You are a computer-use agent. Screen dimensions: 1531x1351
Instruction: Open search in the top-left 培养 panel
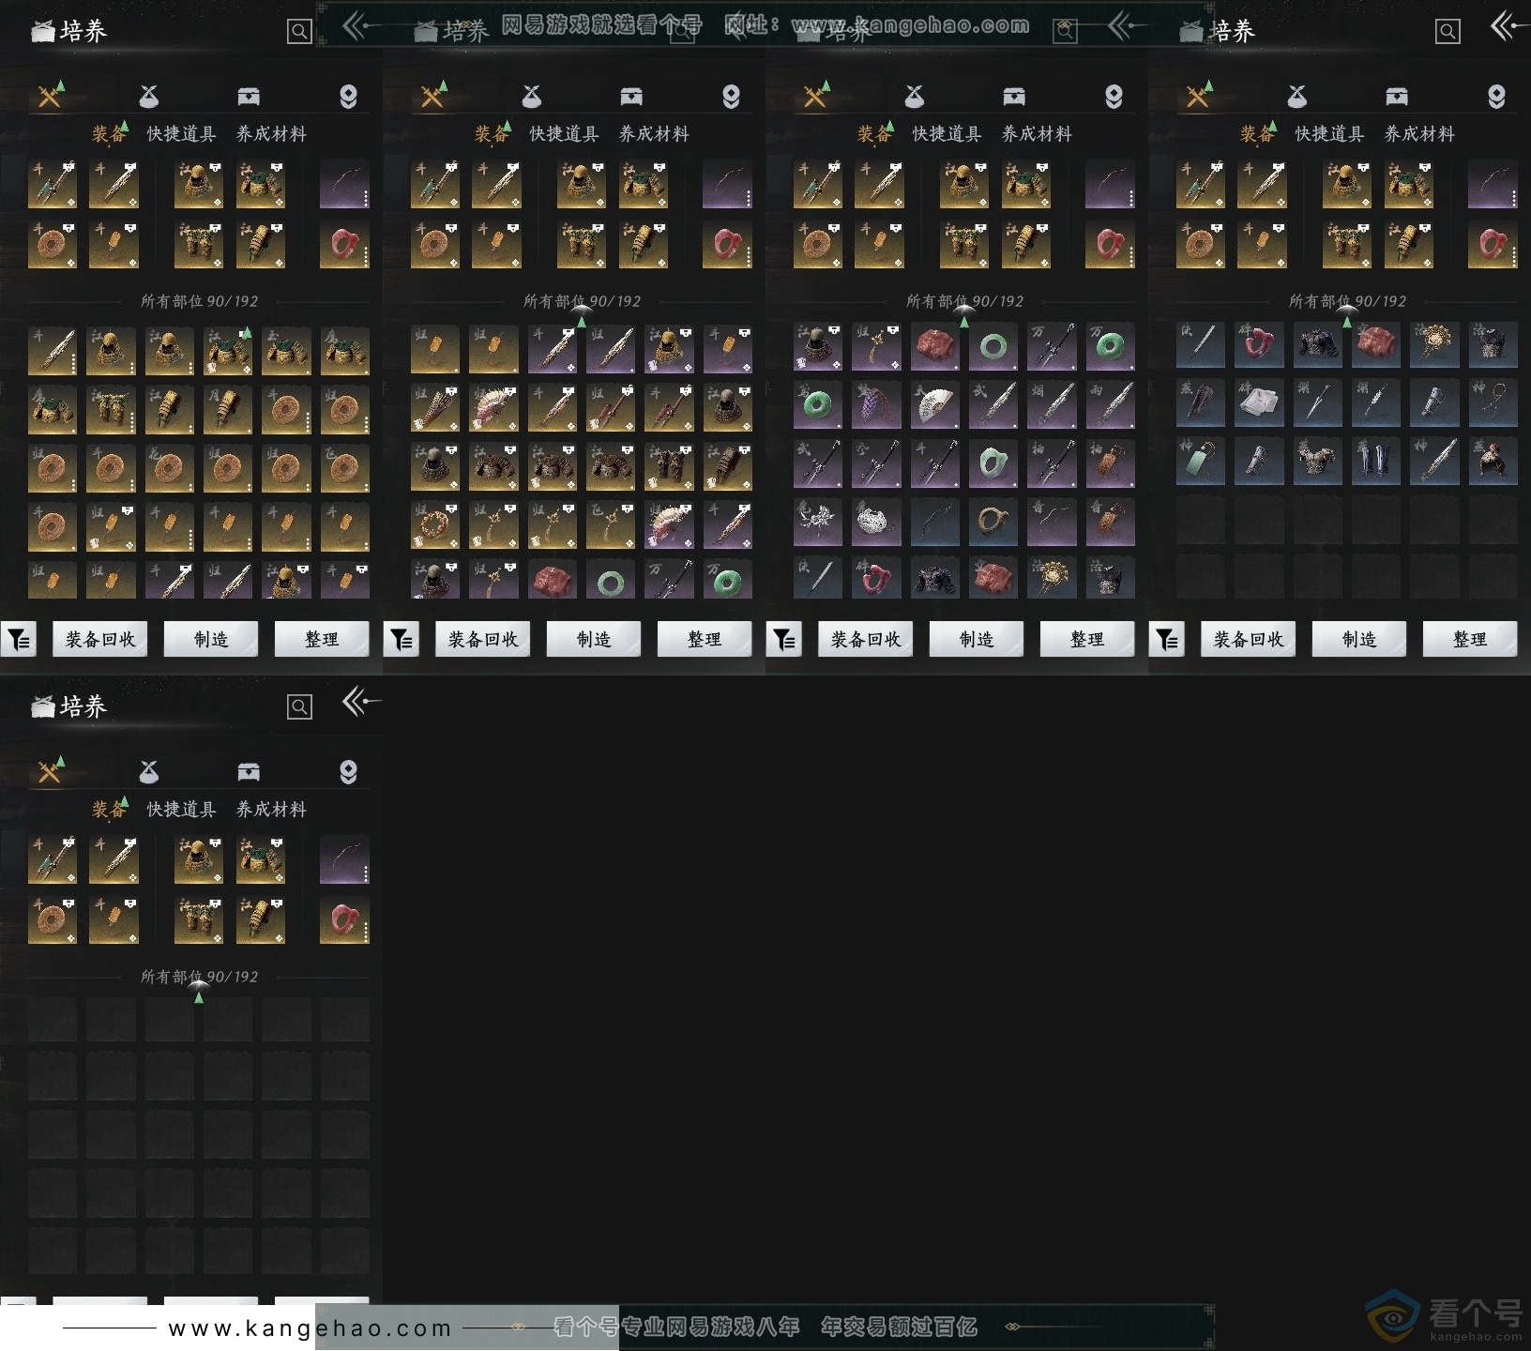pos(299,32)
